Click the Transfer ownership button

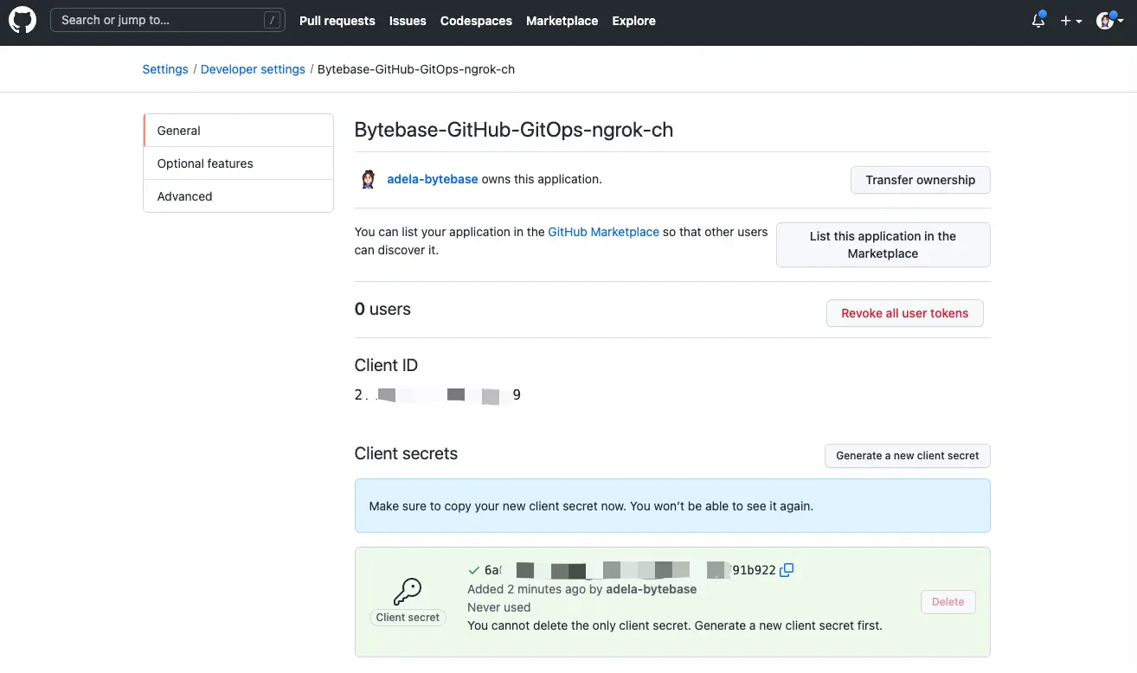tap(920, 180)
